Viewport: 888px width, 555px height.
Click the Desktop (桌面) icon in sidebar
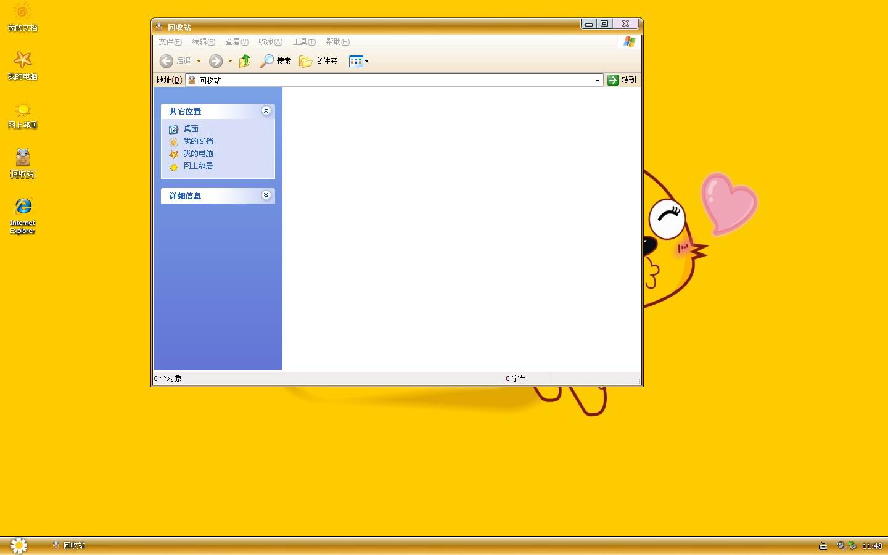point(174,129)
